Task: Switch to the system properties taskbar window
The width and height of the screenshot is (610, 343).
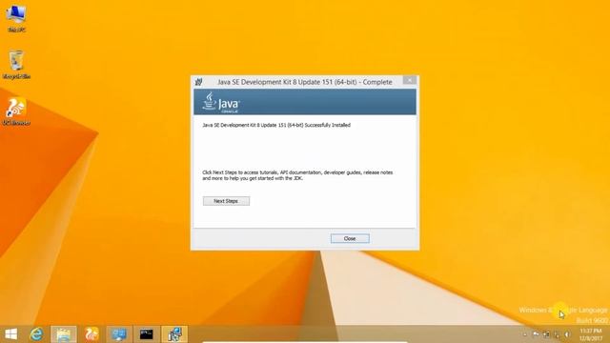Action: pyautogui.click(x=119, y=334)
